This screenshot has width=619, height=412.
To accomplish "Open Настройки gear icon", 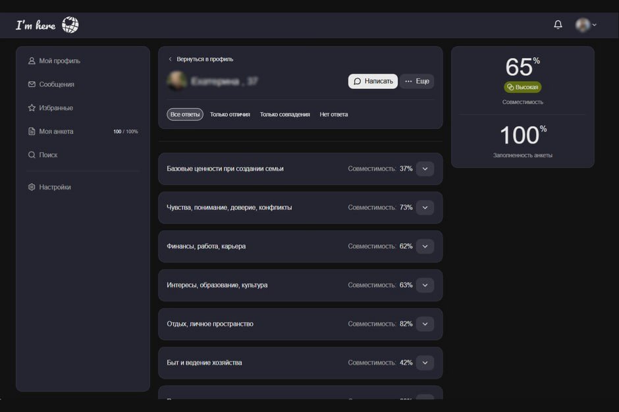I will click(32, 187).
